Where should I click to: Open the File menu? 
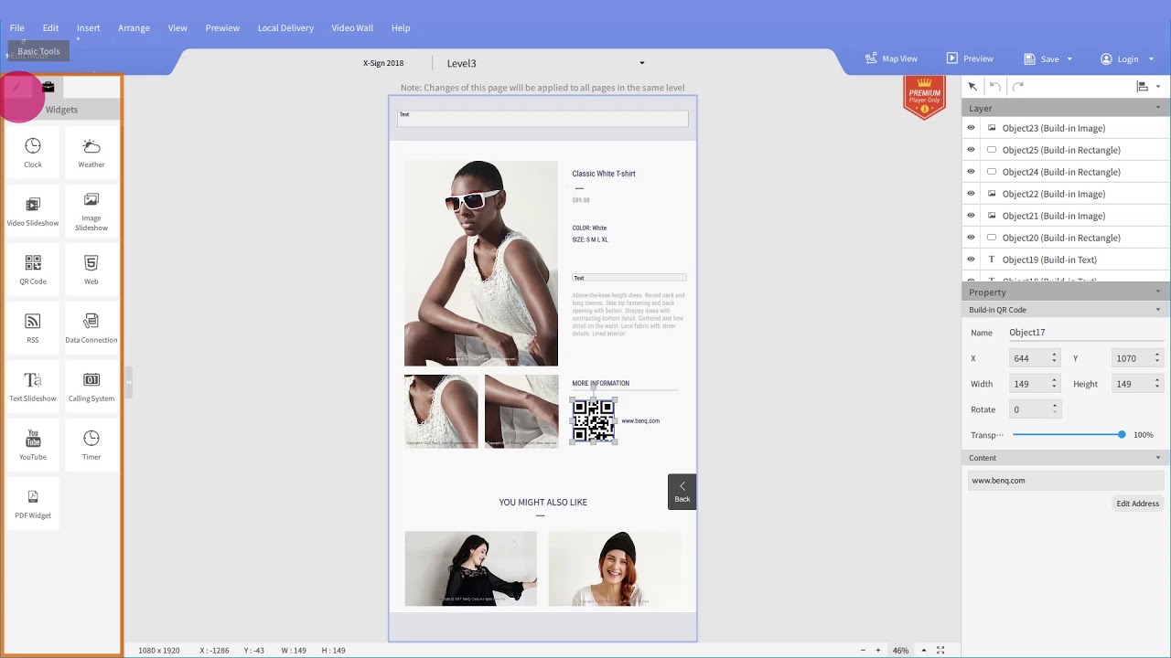(17, 27)
